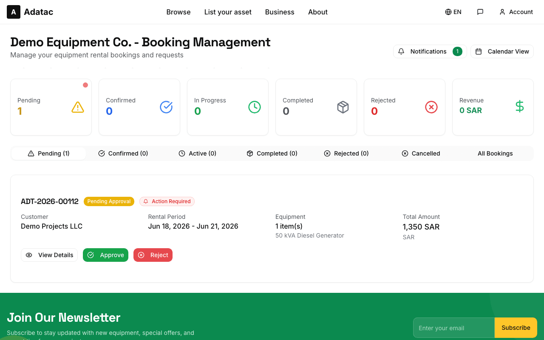Viewport: 544px width, 340px height.
Task: Click the check icon on Approve button
Action: (91, 255)
